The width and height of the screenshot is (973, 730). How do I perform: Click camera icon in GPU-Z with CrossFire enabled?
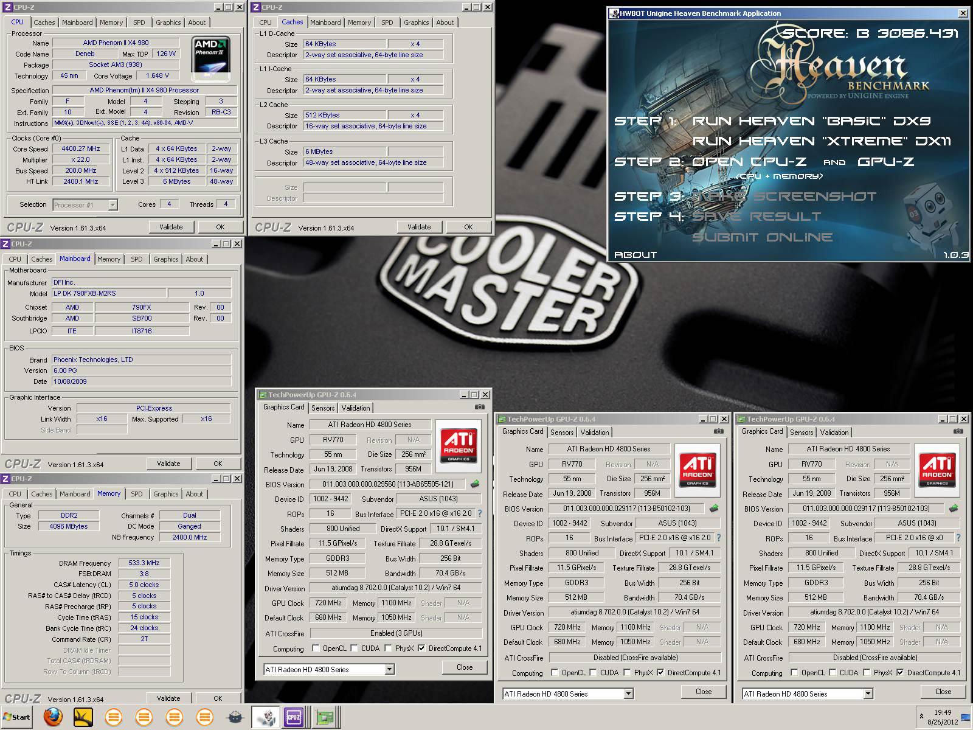pos(479,407)
